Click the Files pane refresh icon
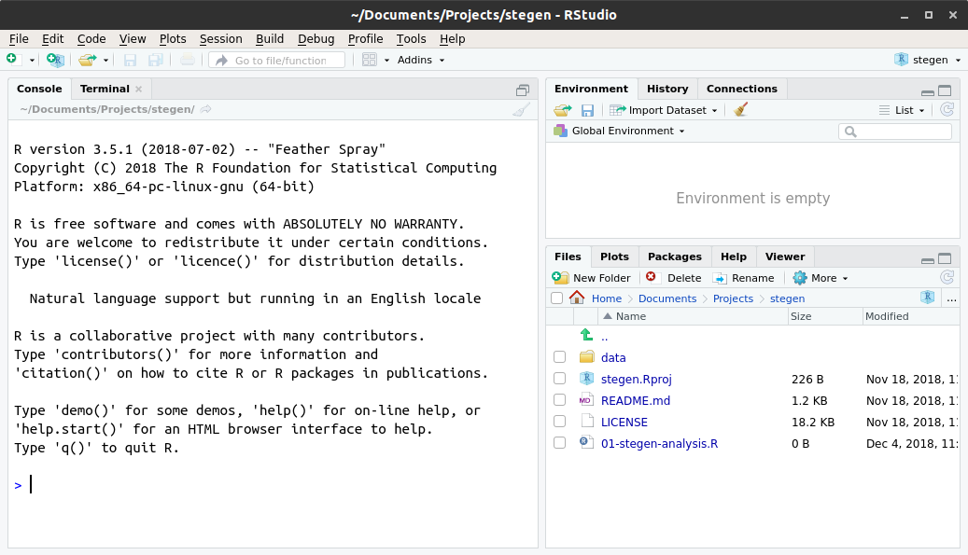The image size is (968, 555). pyautogui.click(x=947, y=278)
